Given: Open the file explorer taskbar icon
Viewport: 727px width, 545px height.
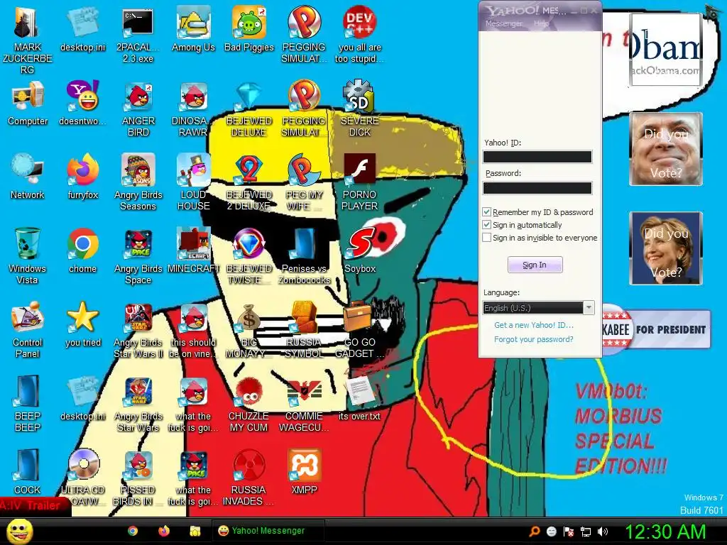Looking at the screenshot, I should click(195, 531).
